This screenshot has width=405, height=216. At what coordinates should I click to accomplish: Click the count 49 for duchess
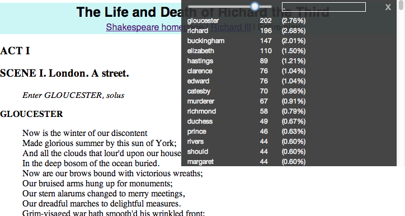263,121
